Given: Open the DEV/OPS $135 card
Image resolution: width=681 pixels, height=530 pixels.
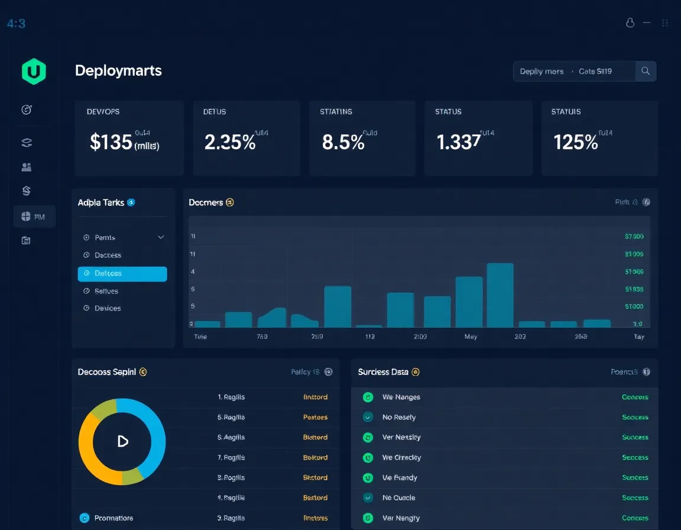Looking at the screenshot, I should (129, 138).
